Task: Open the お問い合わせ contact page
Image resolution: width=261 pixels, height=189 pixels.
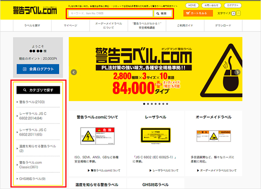Action: [211, 6]
